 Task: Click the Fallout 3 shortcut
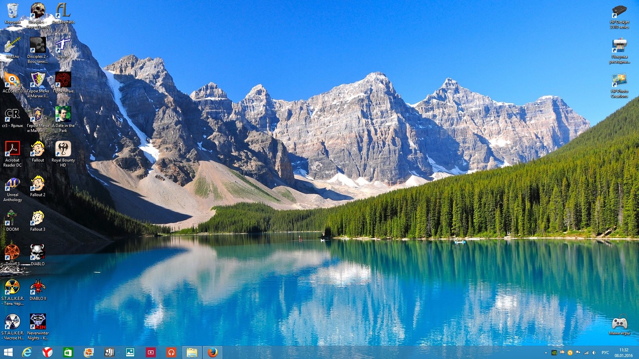[38, 221]
